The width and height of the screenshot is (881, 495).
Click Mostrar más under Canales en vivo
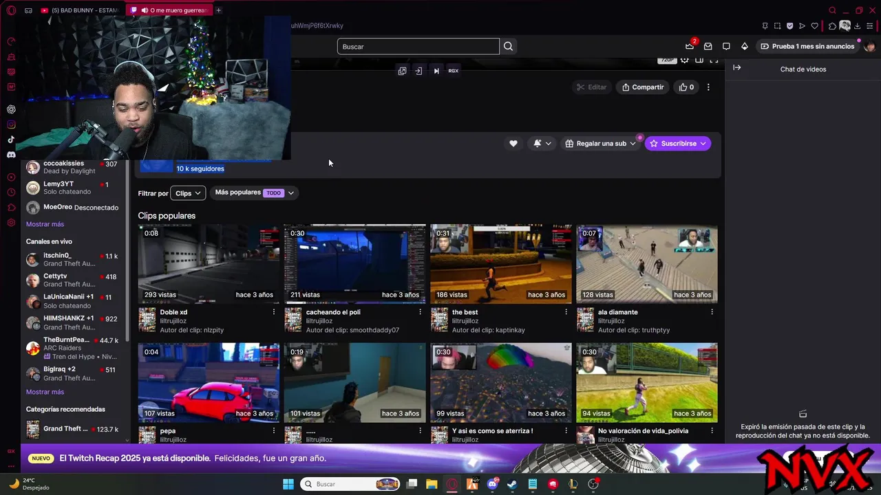coord(45,392)
